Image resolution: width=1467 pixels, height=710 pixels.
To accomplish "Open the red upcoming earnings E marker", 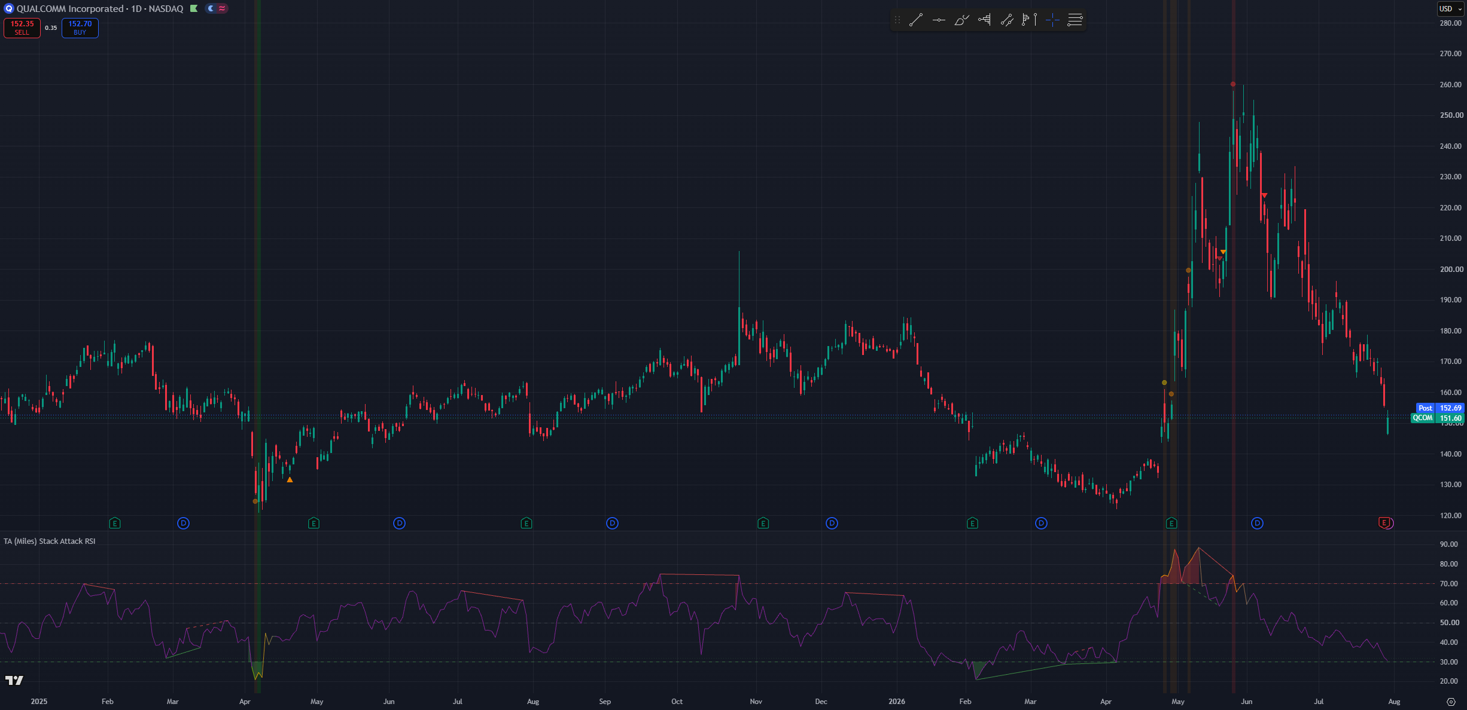I will pos(1384,523).
